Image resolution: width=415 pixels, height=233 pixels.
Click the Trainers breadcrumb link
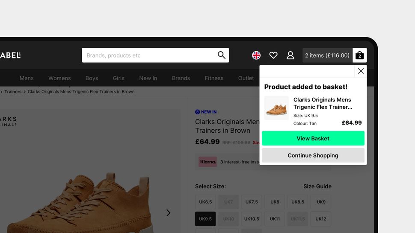[x=13, y=92]
